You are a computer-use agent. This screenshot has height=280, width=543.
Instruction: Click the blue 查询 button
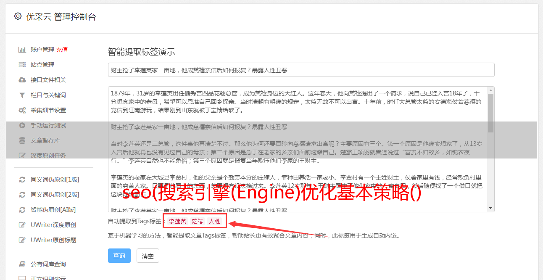(119, 256)
